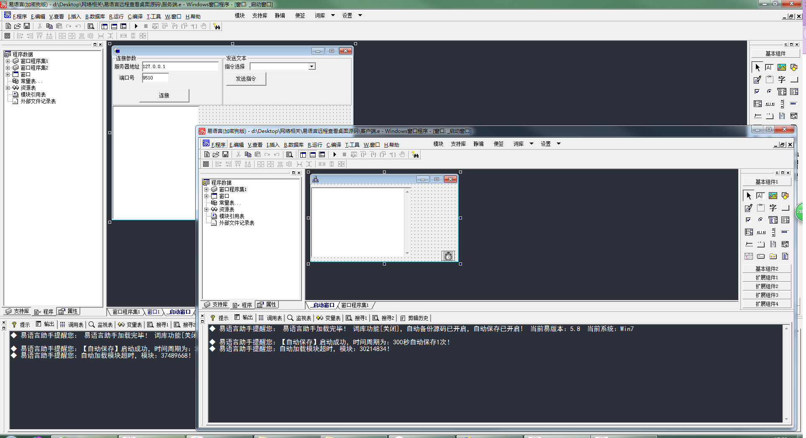806x438 pixels.
Task: Expand the 扩展组件4 group in the client component box
Action: coord(767,304)
